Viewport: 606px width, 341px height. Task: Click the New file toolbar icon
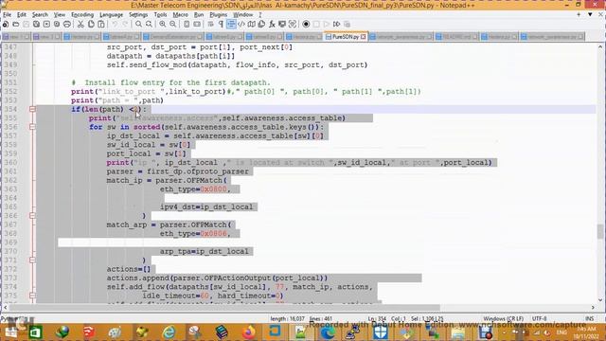(x=6, y=24)
